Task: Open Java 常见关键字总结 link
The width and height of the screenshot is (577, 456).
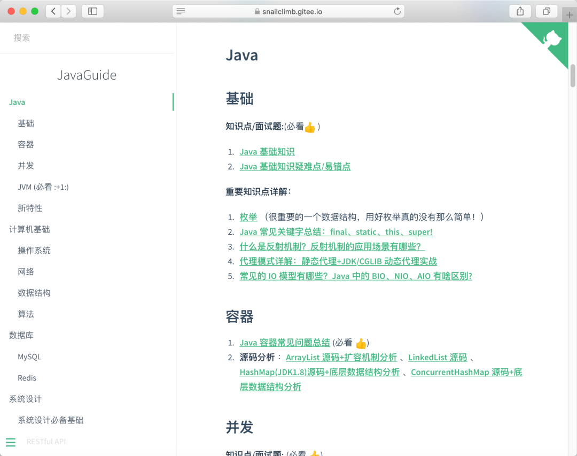Action: pyautogui.click(x=336, y=231)
